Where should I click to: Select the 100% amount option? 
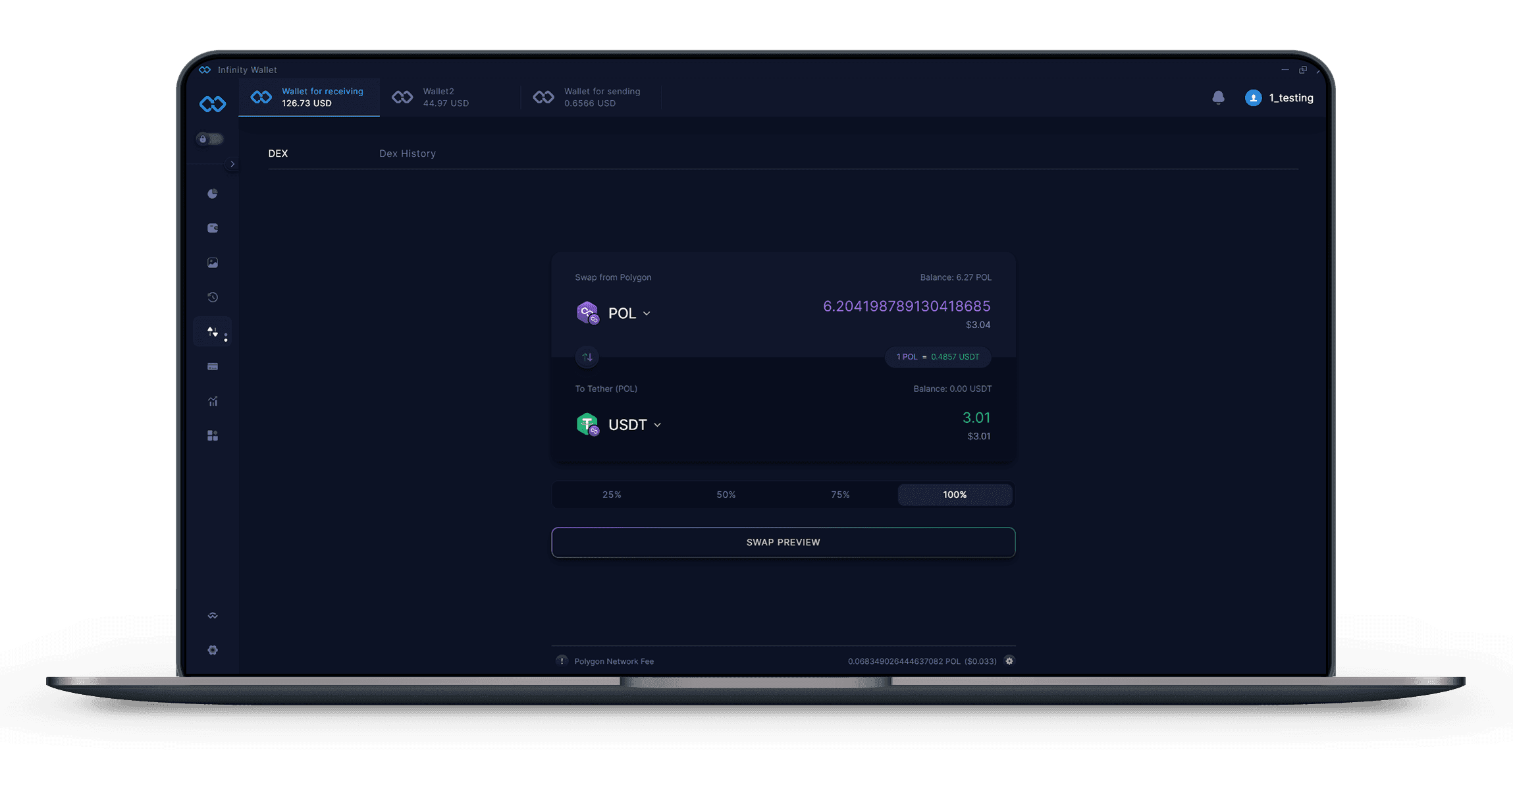click(955, 495)
